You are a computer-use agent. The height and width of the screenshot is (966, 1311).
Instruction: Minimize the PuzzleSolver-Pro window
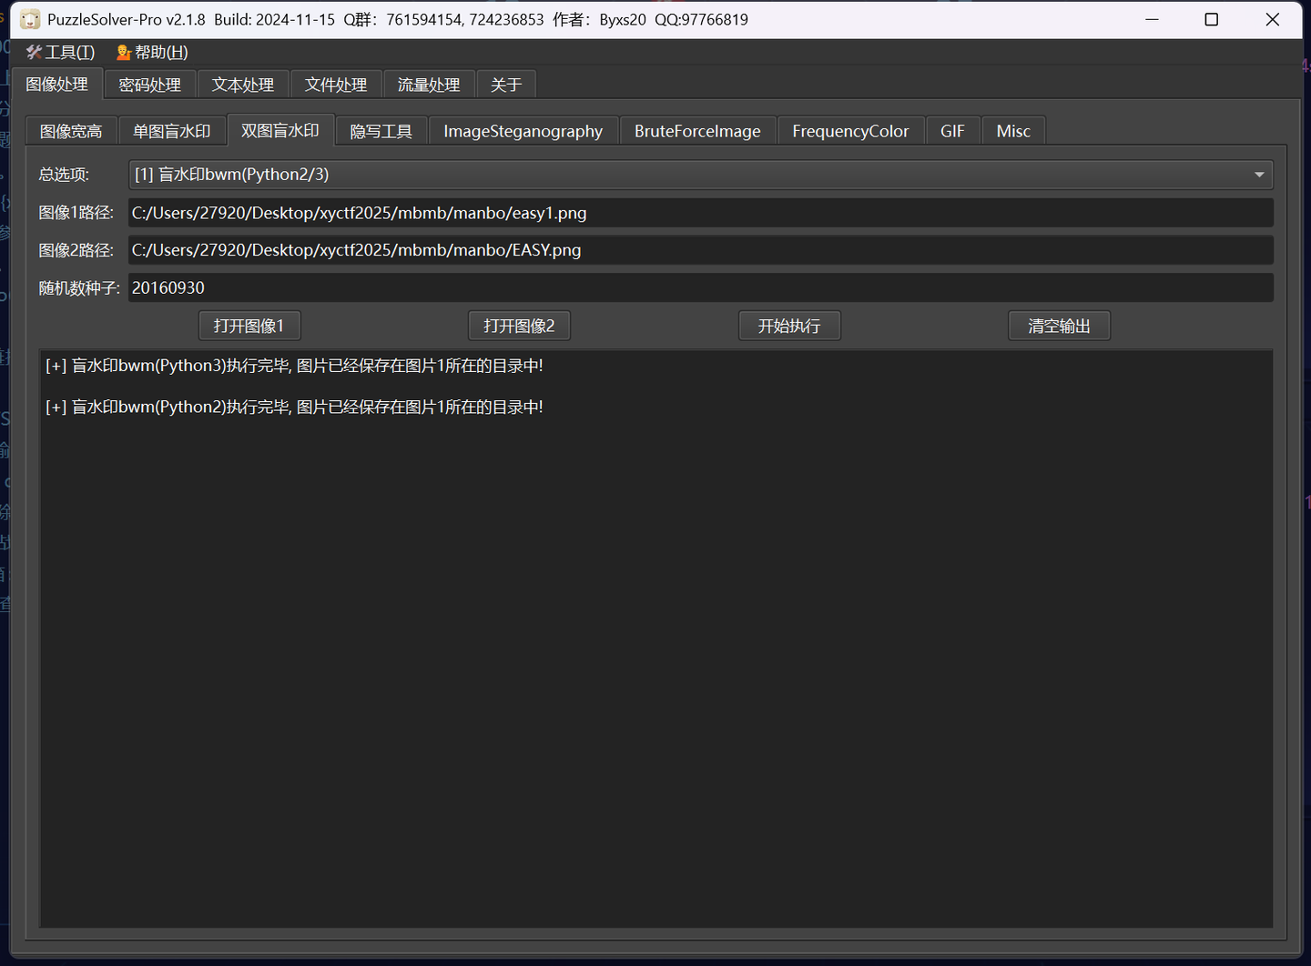pyautogui.click(x=1152, y=19)
